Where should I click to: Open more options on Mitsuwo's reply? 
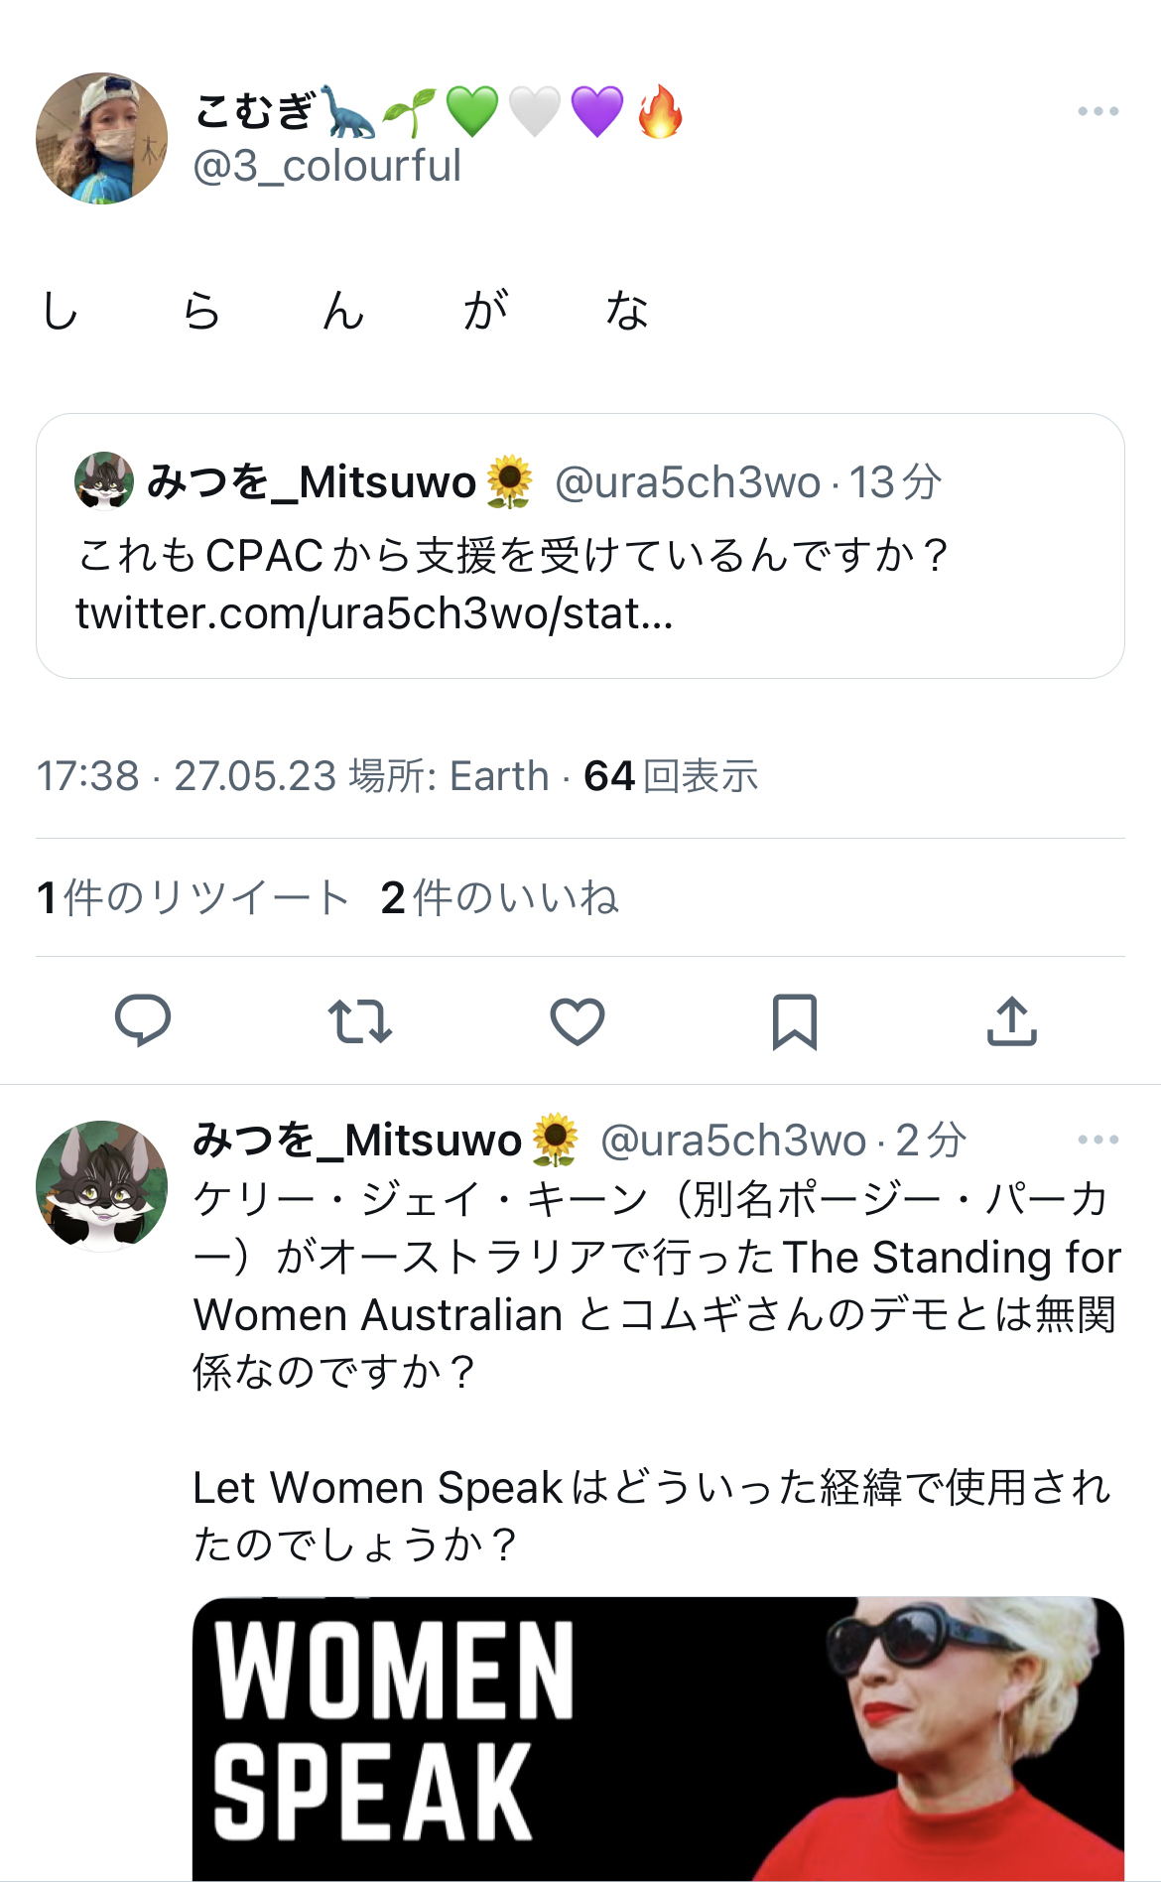(1097, 1140)
